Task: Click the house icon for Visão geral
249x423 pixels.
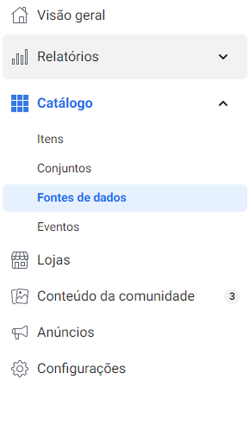Action: click(20, 15)
